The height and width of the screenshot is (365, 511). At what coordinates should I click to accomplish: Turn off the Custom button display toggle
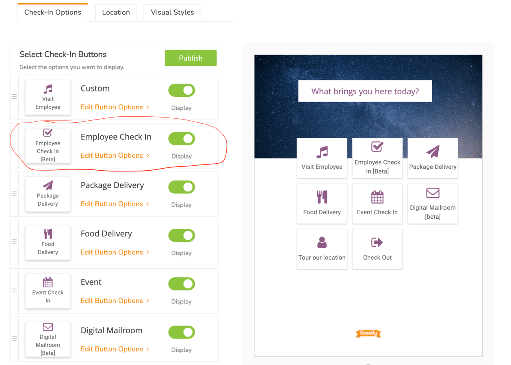click(x=181, y=90)
